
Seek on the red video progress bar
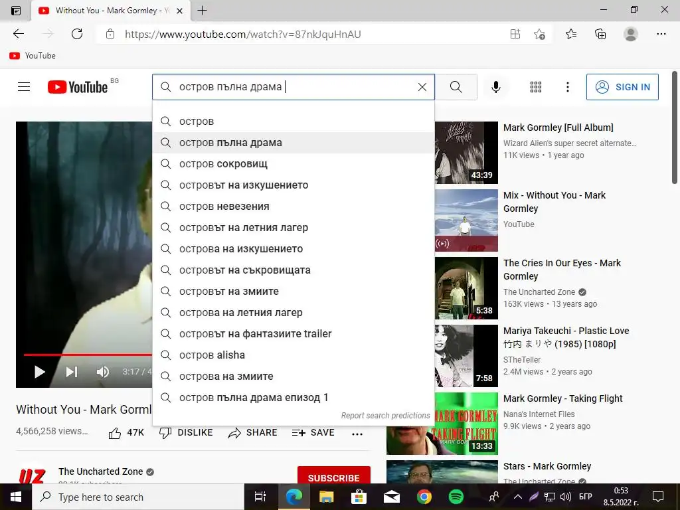click(88, 355)
